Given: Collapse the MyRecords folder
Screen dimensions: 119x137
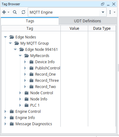Looking at the screenshot, I should pyautogui.click(x=20, y=55).
